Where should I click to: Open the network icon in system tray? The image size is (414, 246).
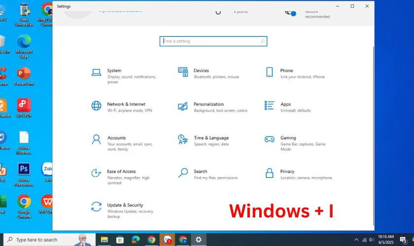click(x=364, y=240)
